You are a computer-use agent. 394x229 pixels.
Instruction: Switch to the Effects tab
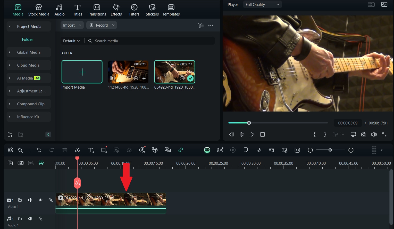(x=116, y=10)
